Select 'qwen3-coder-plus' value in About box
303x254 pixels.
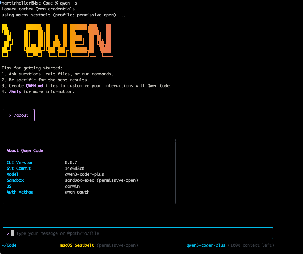pos(84,174)
